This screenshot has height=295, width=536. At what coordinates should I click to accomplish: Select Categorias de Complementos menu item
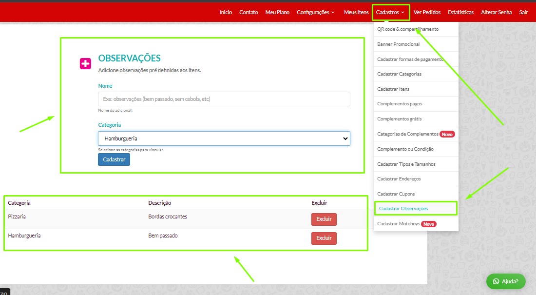[x=407, y=134]
